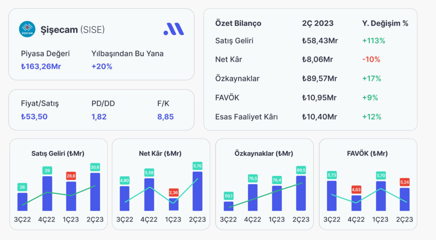Screen dimensions: 436x240
Task: Select the Şişecam (SISE) company title
Action: click(72, 29)
